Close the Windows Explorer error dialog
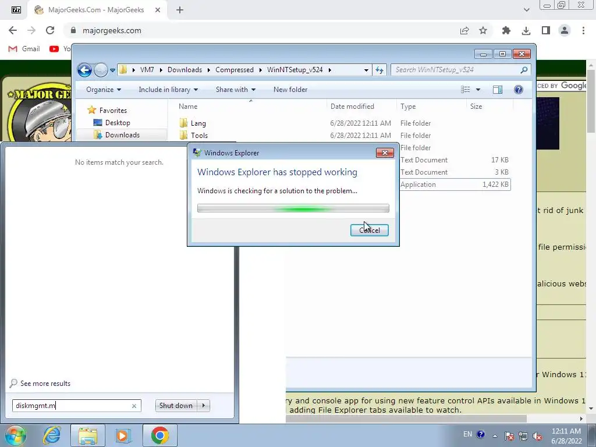 click(385, 153)
